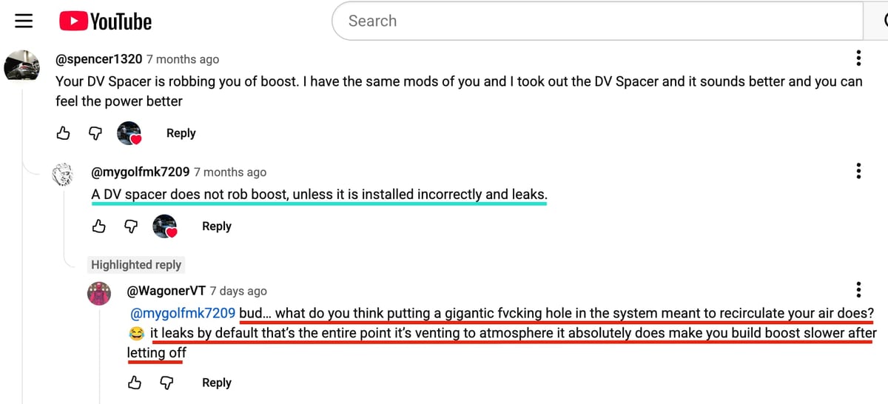Dislike the @mygolfmk7209 reply
The width and height of the screenshot is (888, 404).
click(131, 226)
